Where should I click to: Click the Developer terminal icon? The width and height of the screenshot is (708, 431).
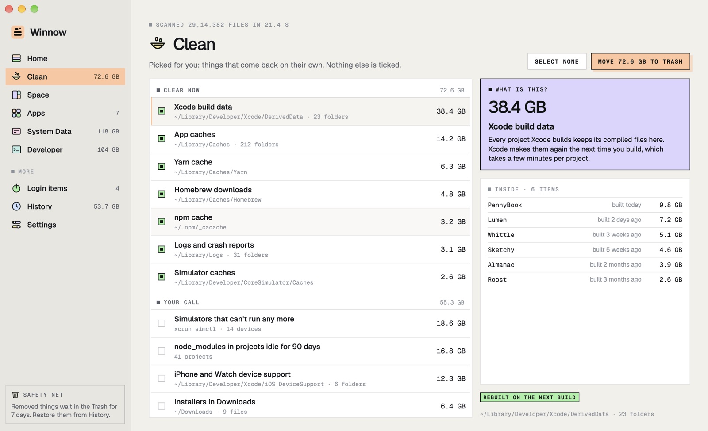[16, 149]
